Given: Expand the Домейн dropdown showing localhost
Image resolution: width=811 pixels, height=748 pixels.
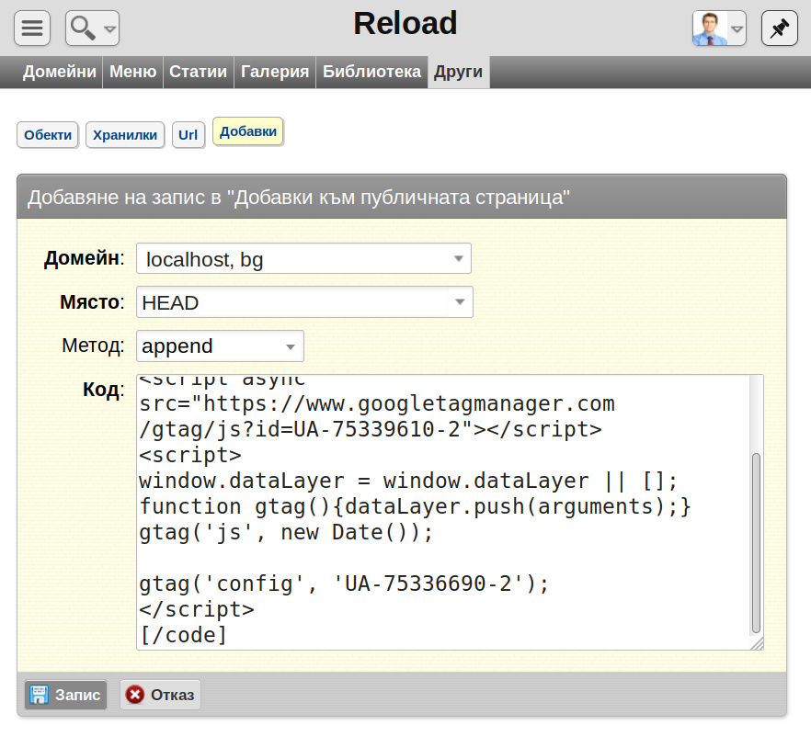Looking at the screenshot, I should click(x=303, y=258).
